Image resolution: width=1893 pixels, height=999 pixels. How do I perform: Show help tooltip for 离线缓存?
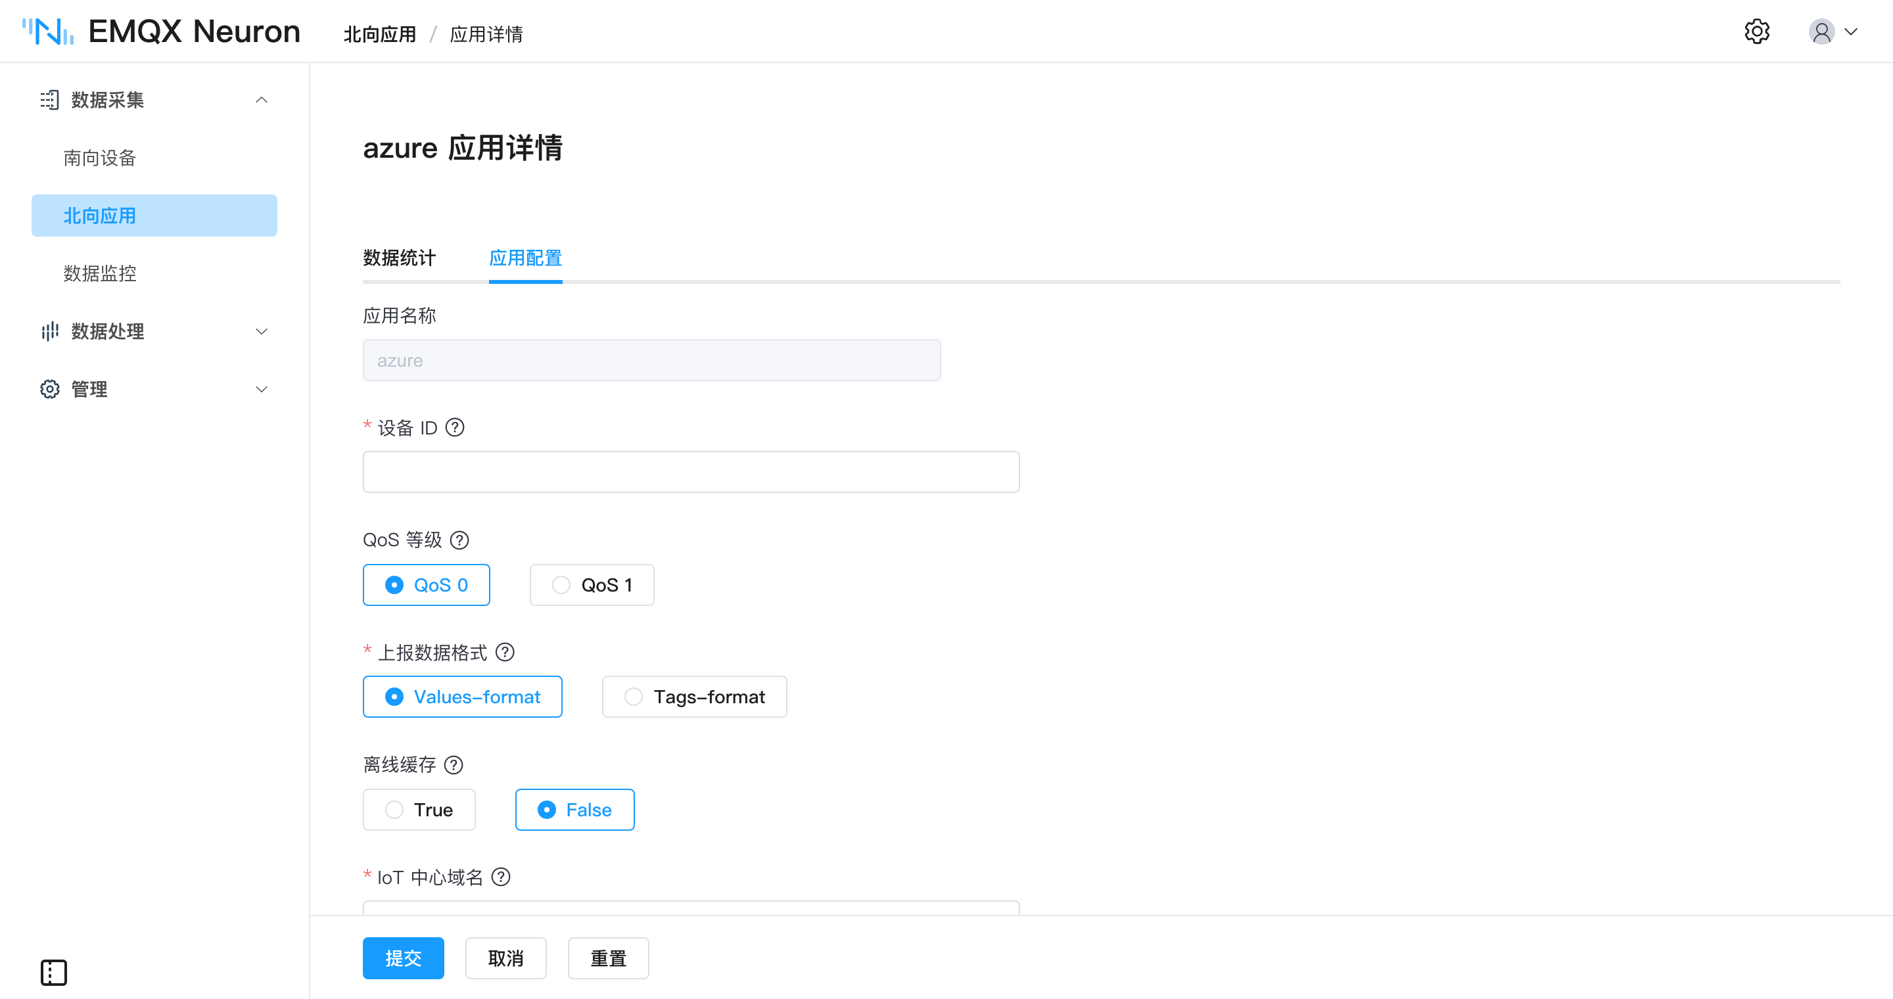tap(454, 764)
